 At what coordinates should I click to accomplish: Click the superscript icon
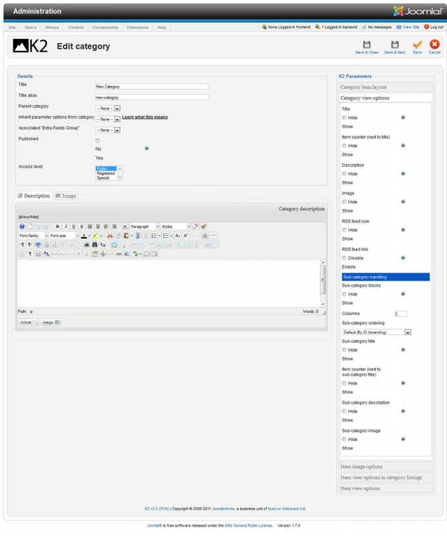tap(186, 236)
